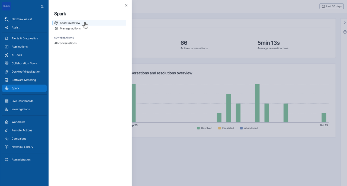Open All conversations link

point(65,43)
